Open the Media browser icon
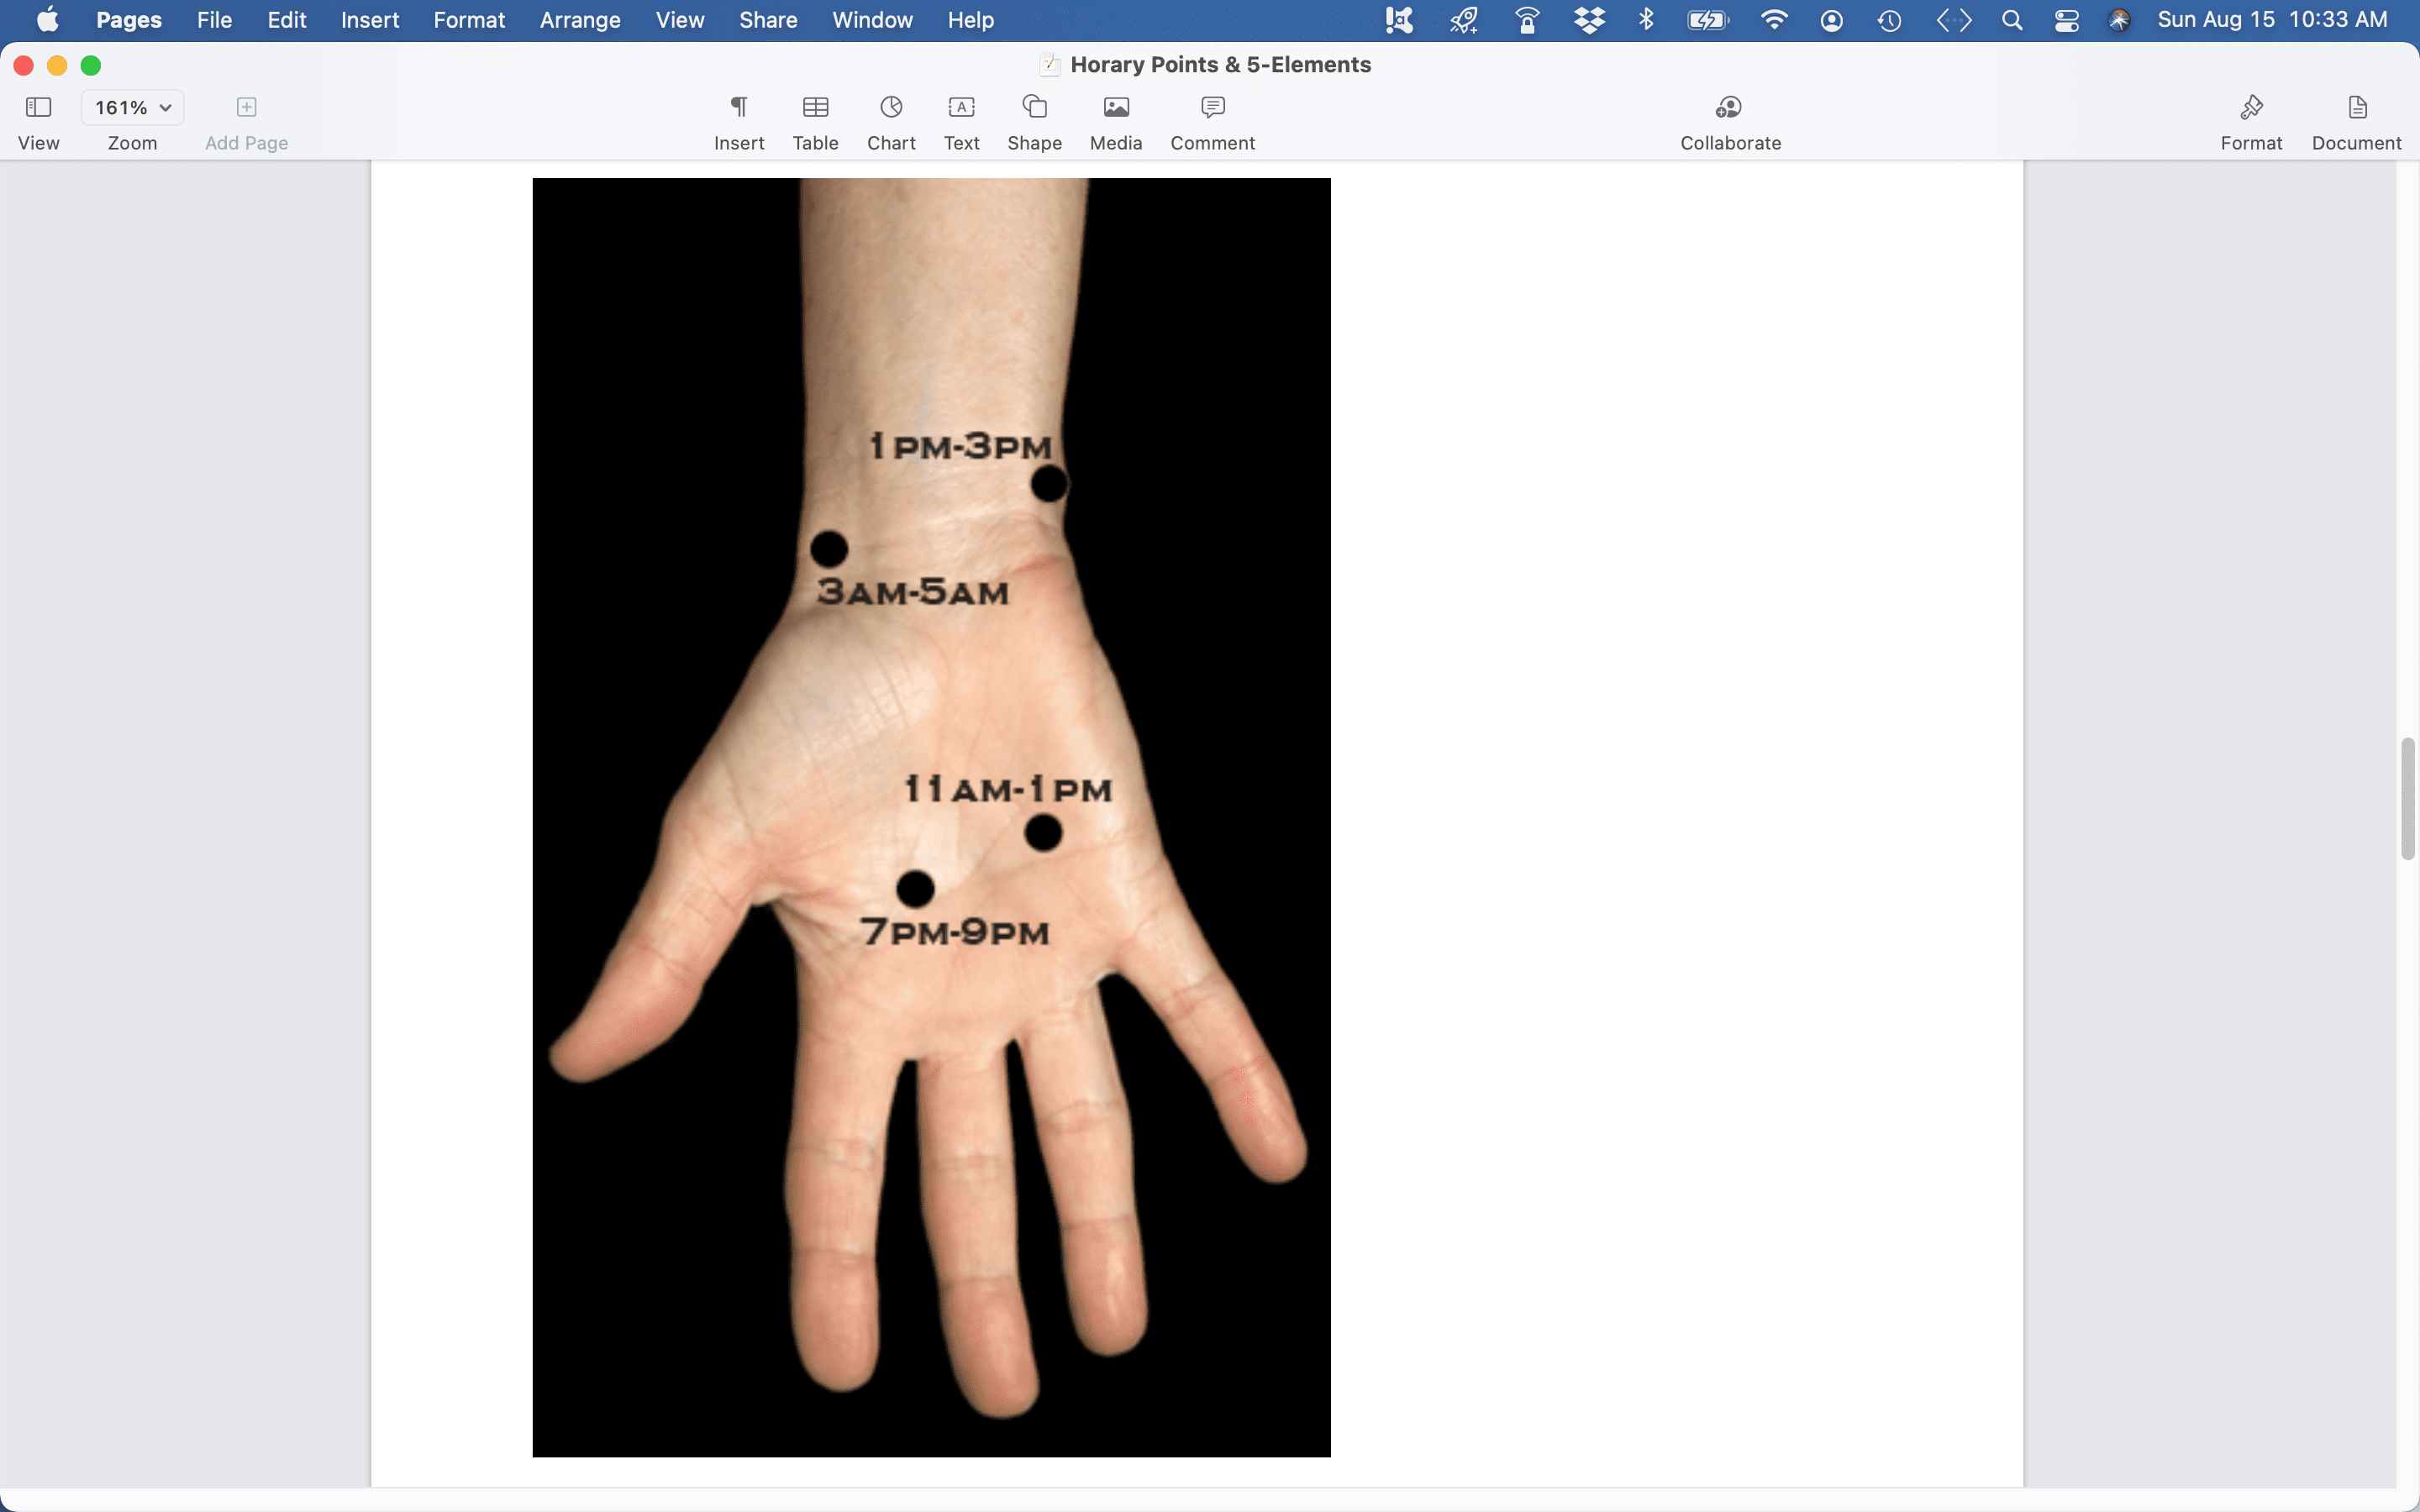The image size is (2420, 1512). (x=1115, y=107)
